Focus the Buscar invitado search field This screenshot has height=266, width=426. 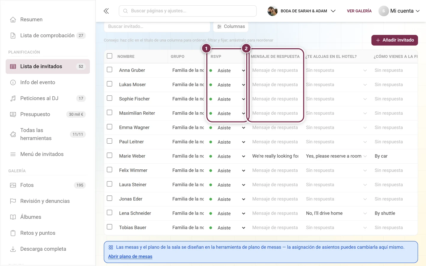tap(157, 27)
